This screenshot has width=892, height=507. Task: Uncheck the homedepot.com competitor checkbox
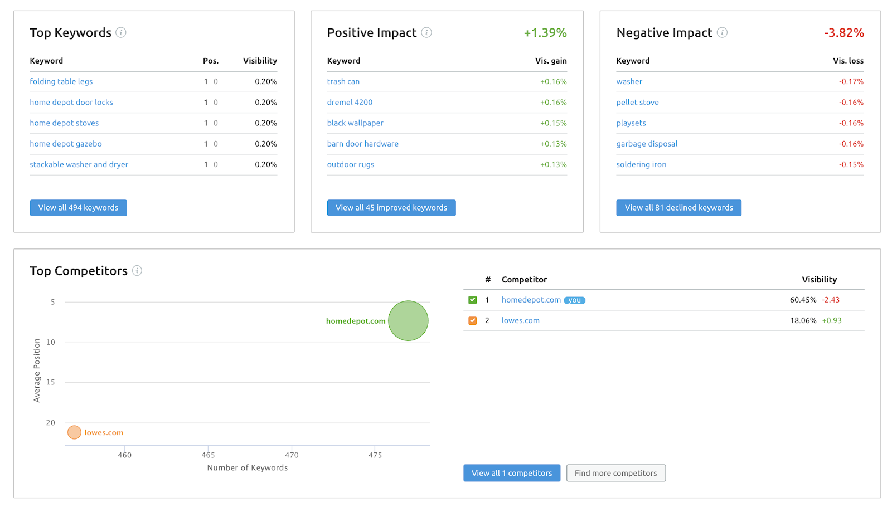473,300
